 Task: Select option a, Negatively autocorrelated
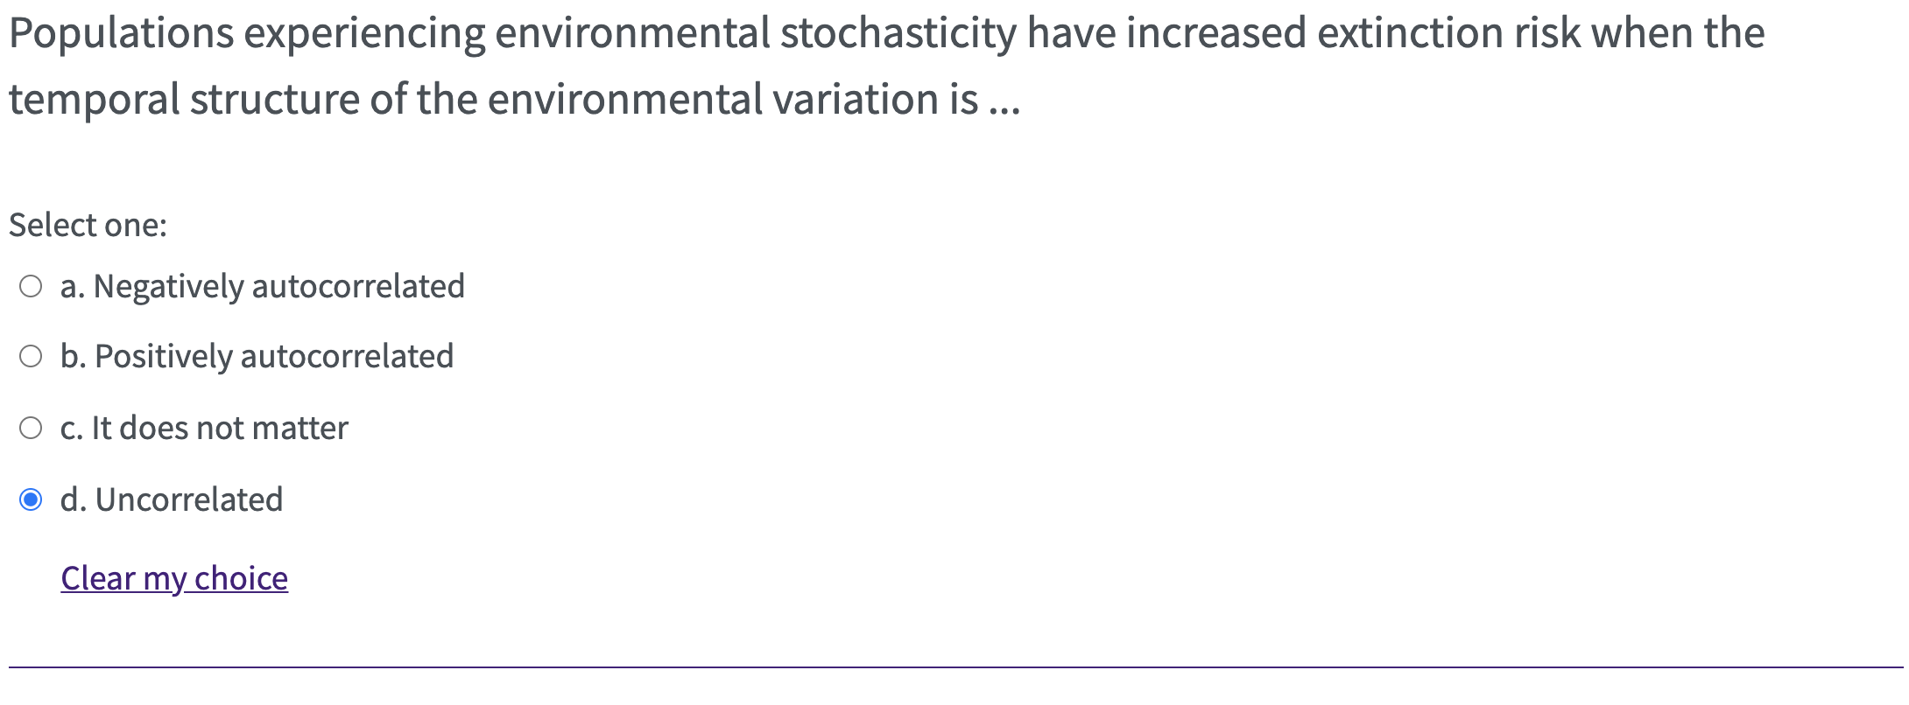tap(32, 283)
